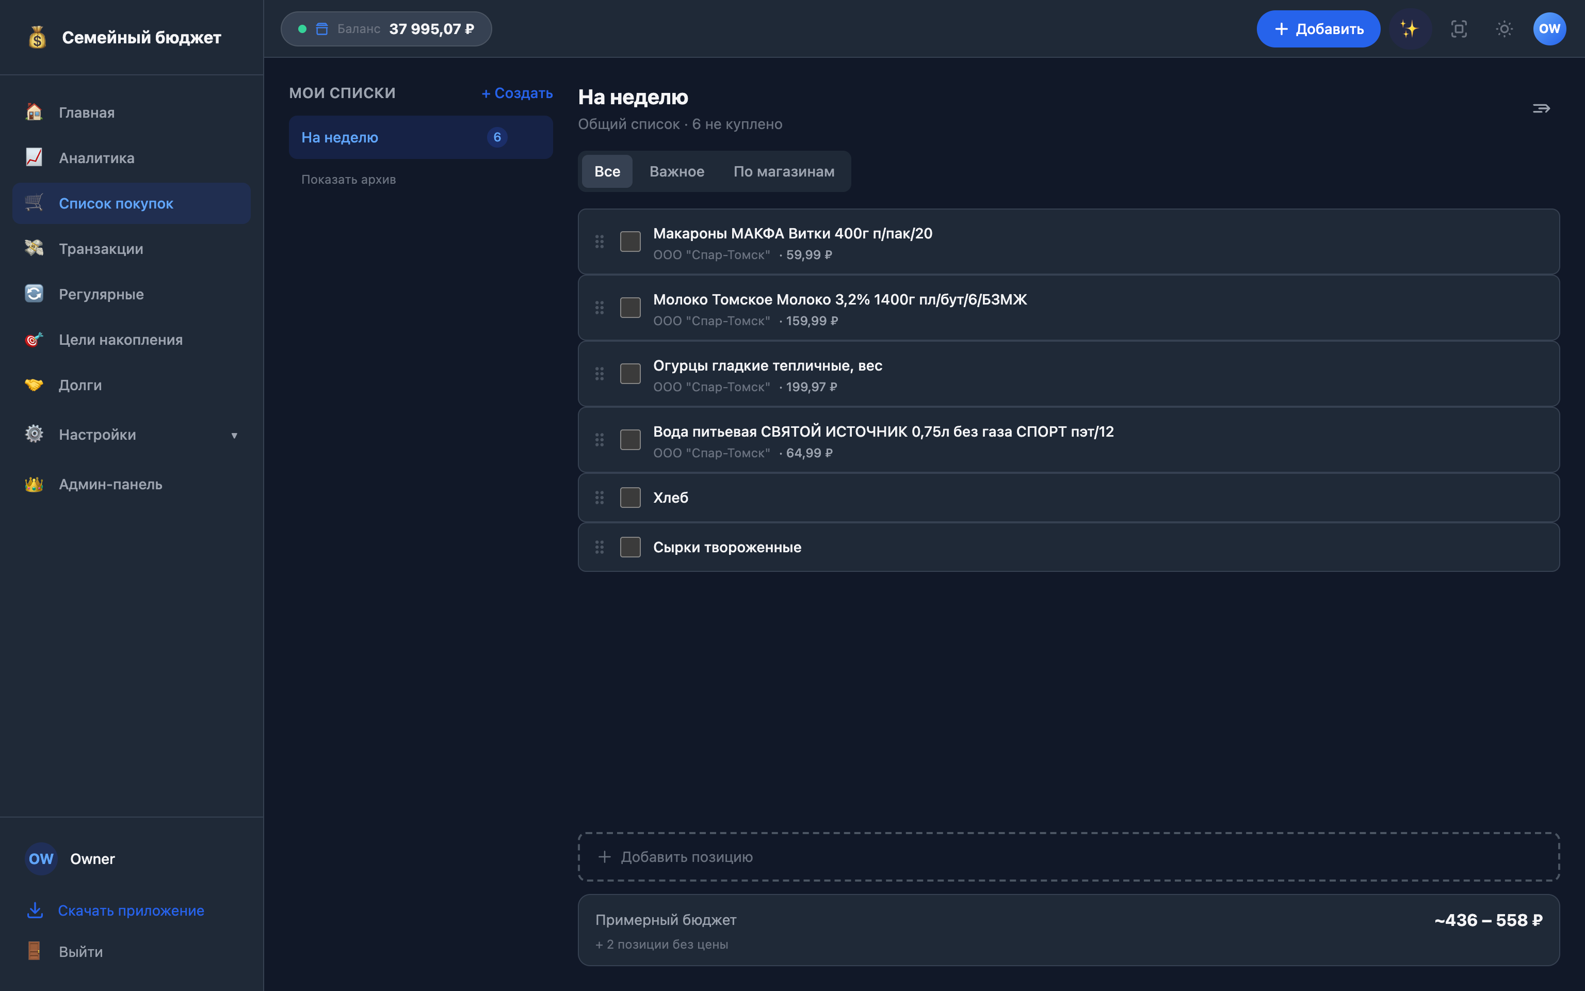Open Аналитика in the sidebar

coord(132,157)
